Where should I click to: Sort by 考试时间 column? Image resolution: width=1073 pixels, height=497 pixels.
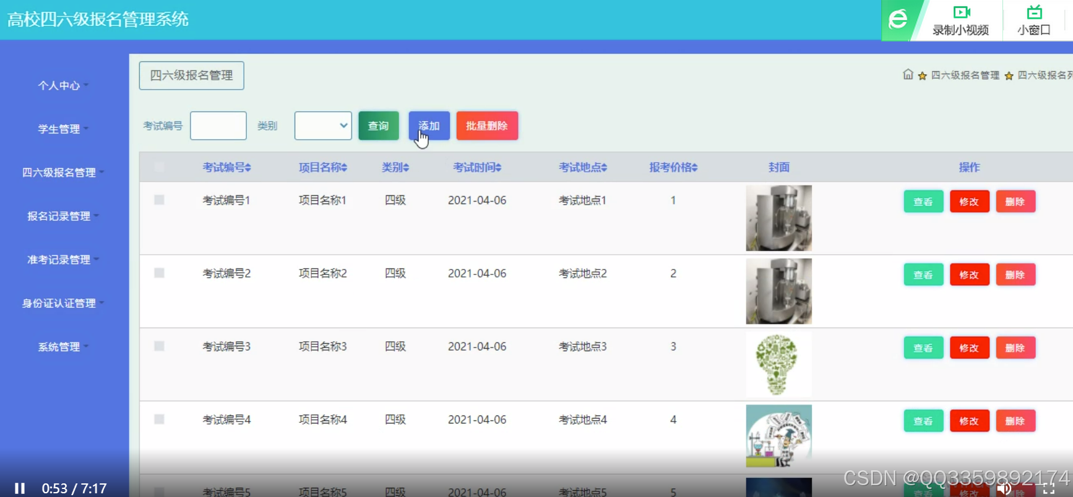(x=477, y=167)
